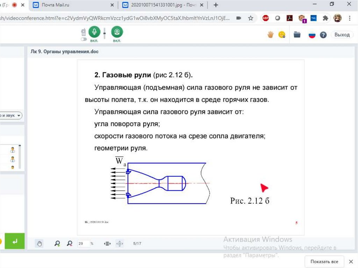This screenshot has height=268, width=358.
Task: Zoom out of the document
Action: [70, 244]
